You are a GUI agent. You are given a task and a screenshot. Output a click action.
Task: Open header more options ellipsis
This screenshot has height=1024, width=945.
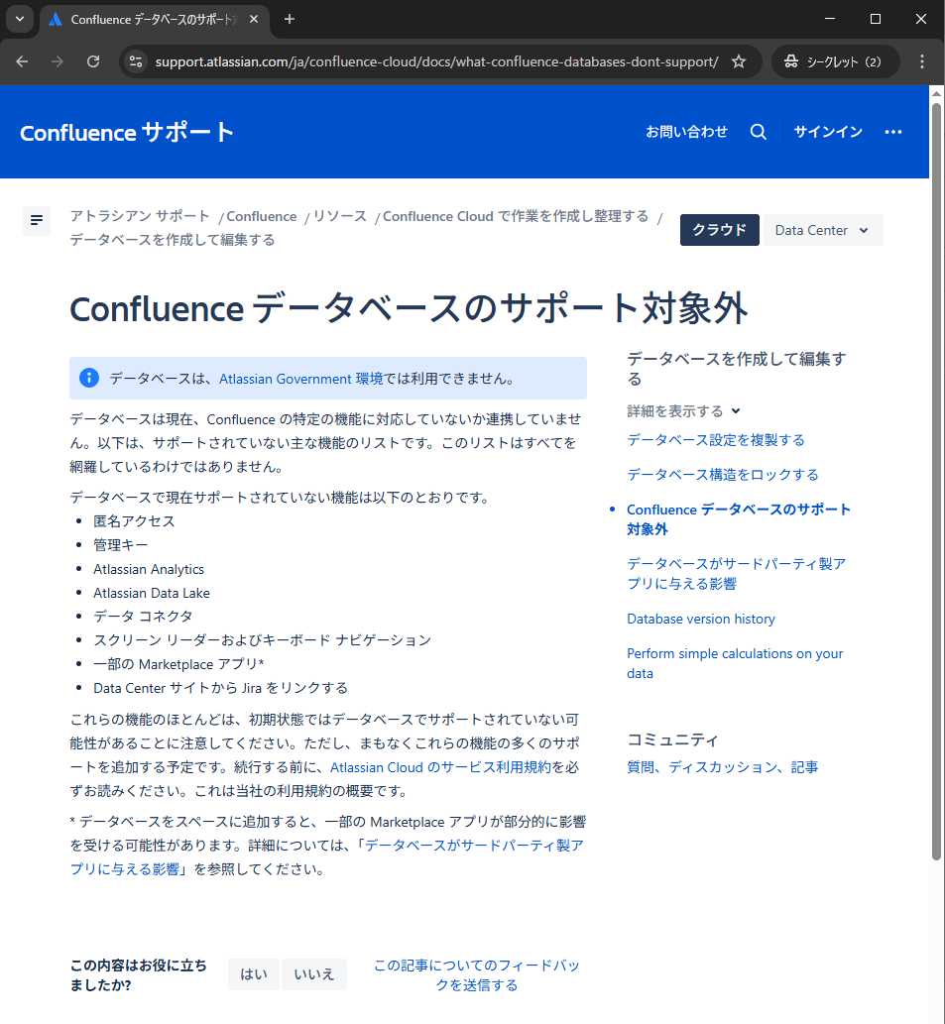[x=893, y=132]
